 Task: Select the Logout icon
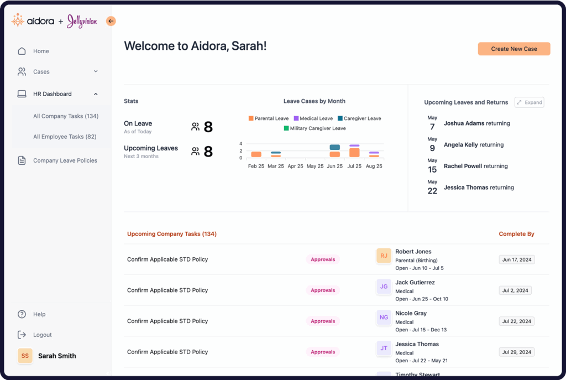(x=22, y=335)
